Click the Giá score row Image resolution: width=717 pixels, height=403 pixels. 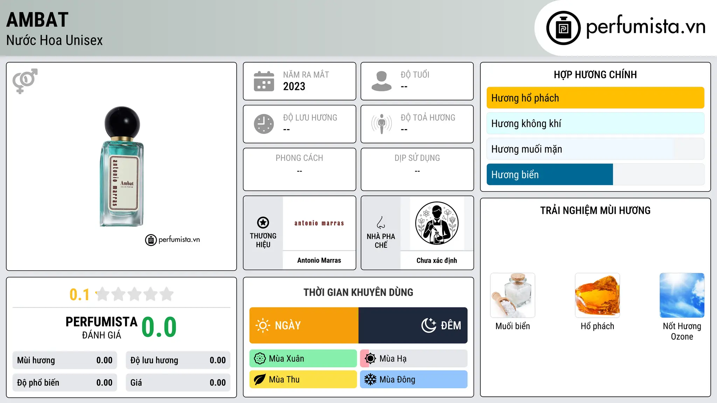pyautogui.click(x=178, y=383)
